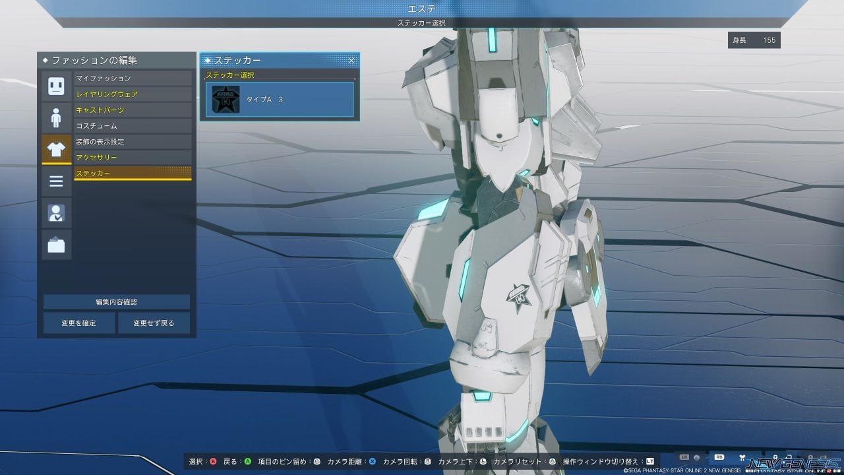This screenshot has width=844, height=475.
Task: Click the RB shoulder button icon
Action: (x=719, y=457)
